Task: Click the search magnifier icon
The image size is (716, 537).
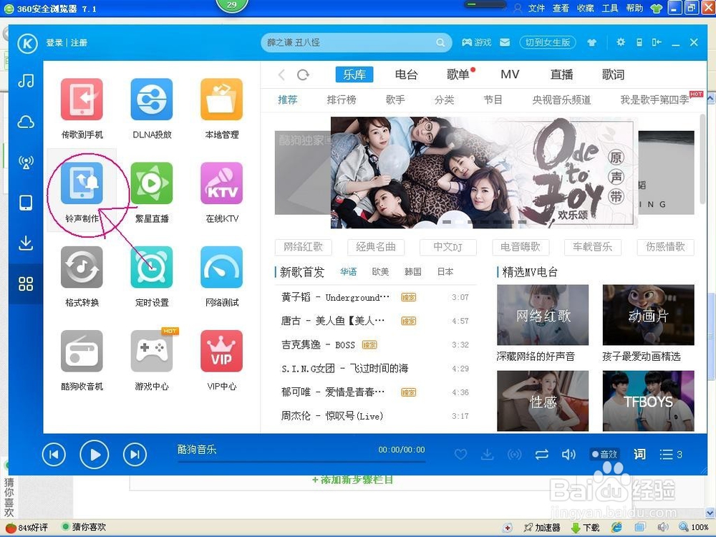Action: click(440, 42)
